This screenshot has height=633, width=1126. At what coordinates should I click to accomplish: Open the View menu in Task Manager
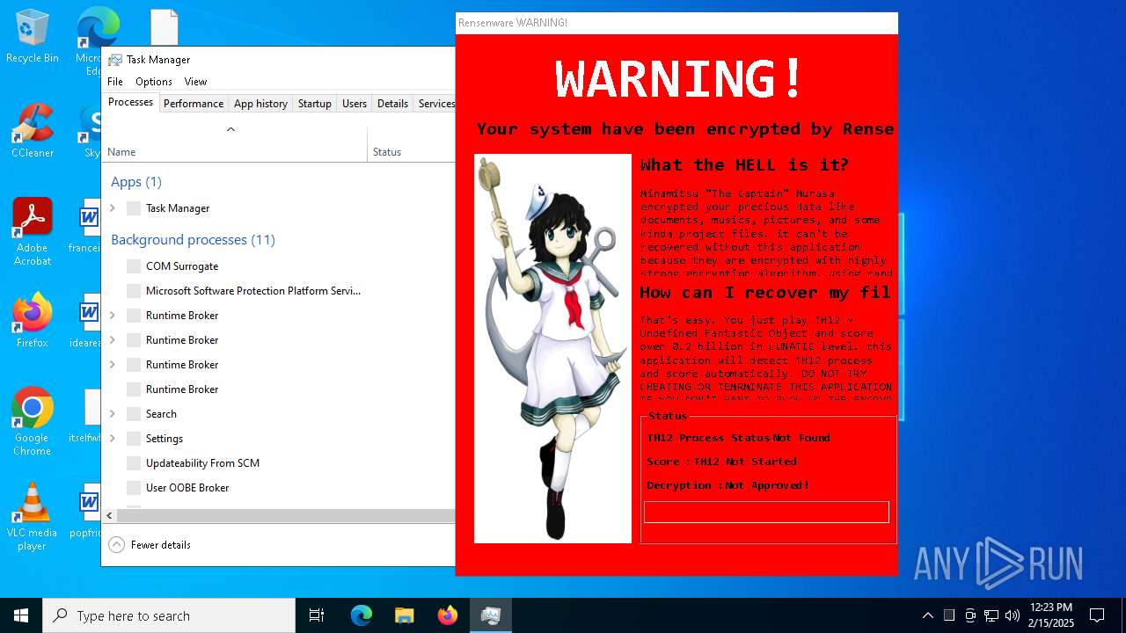tap(195, 82)
